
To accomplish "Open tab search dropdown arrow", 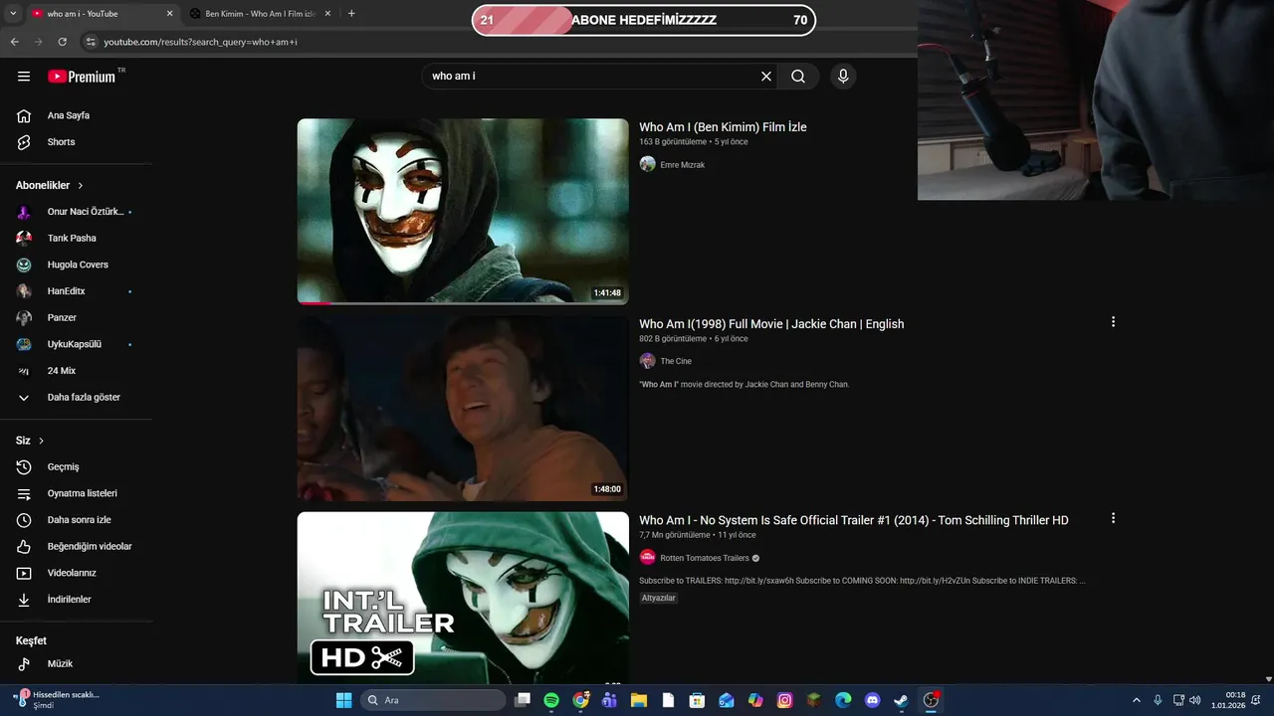I will click(x=13, y=14).
